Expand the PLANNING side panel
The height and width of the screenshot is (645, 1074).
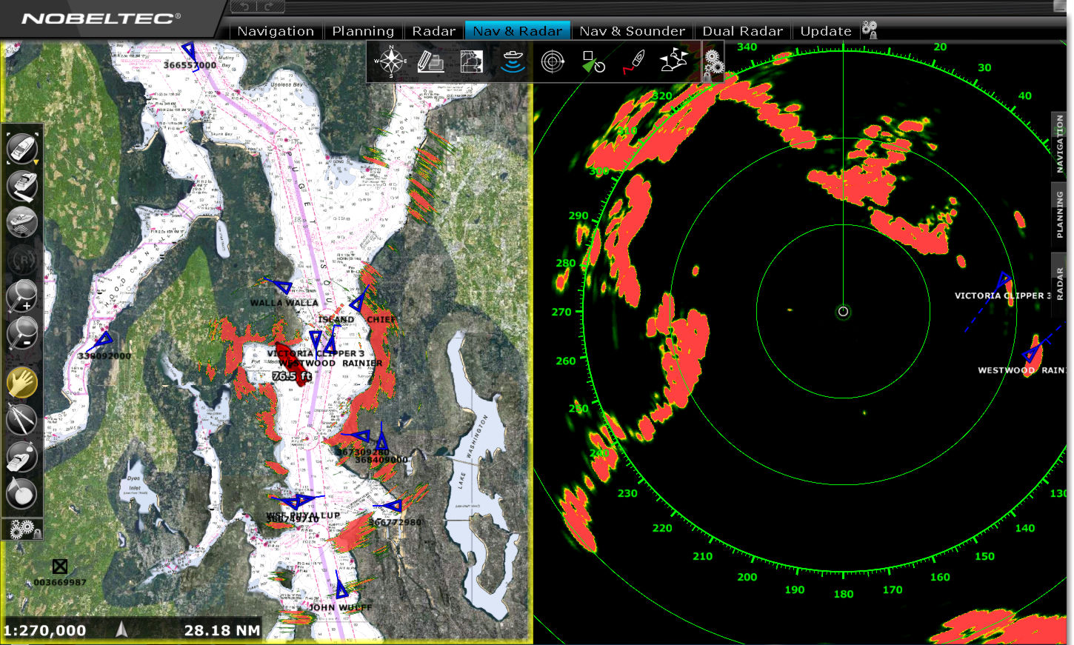tap(1060, 215)
